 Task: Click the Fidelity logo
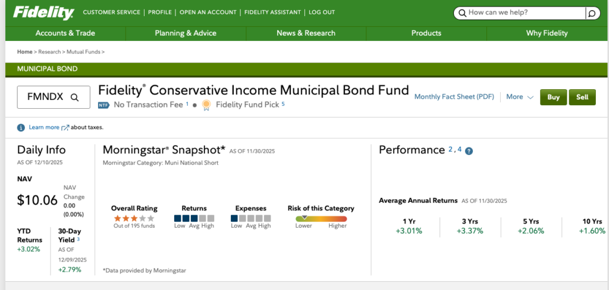[43, 12]
